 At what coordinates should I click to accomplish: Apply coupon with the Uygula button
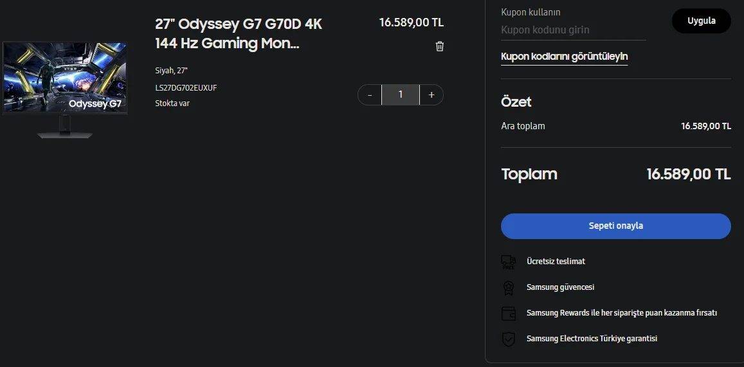pos(702,21)
